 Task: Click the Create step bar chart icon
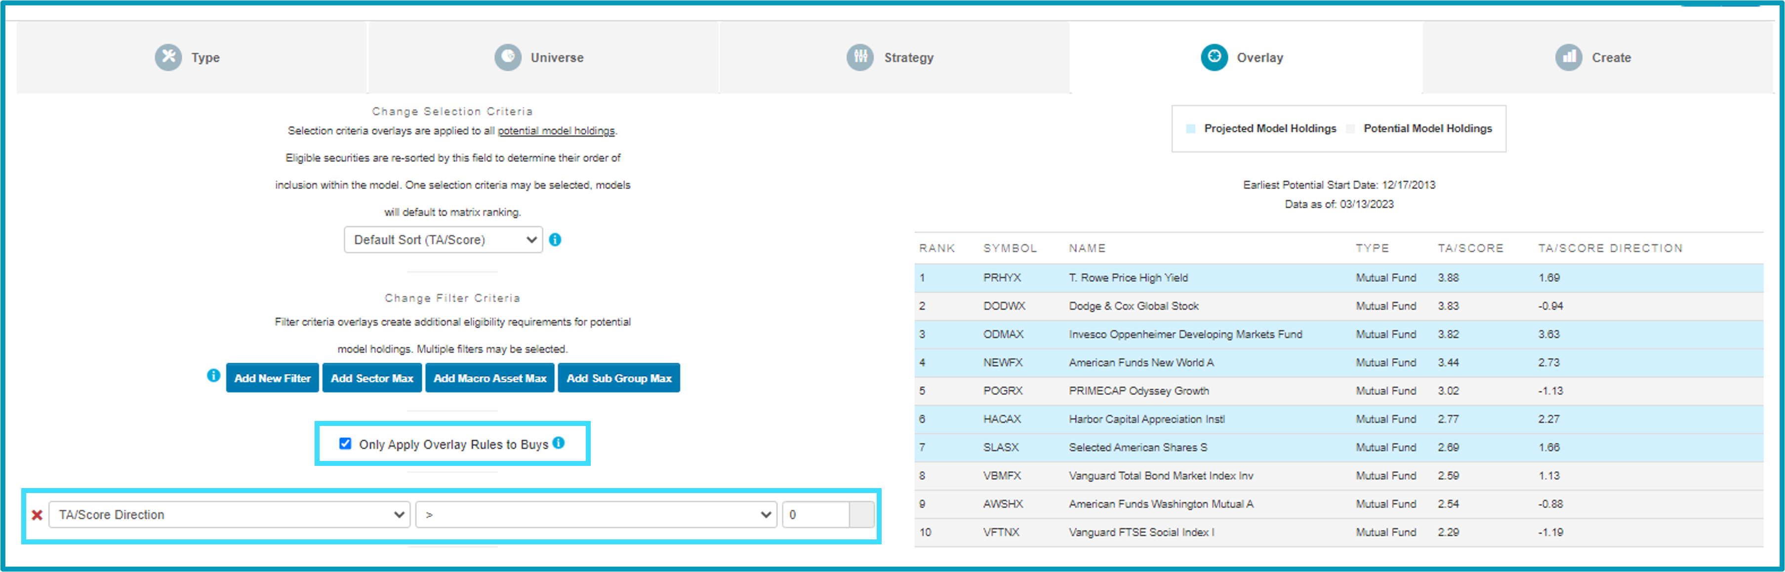[1568, 57]
